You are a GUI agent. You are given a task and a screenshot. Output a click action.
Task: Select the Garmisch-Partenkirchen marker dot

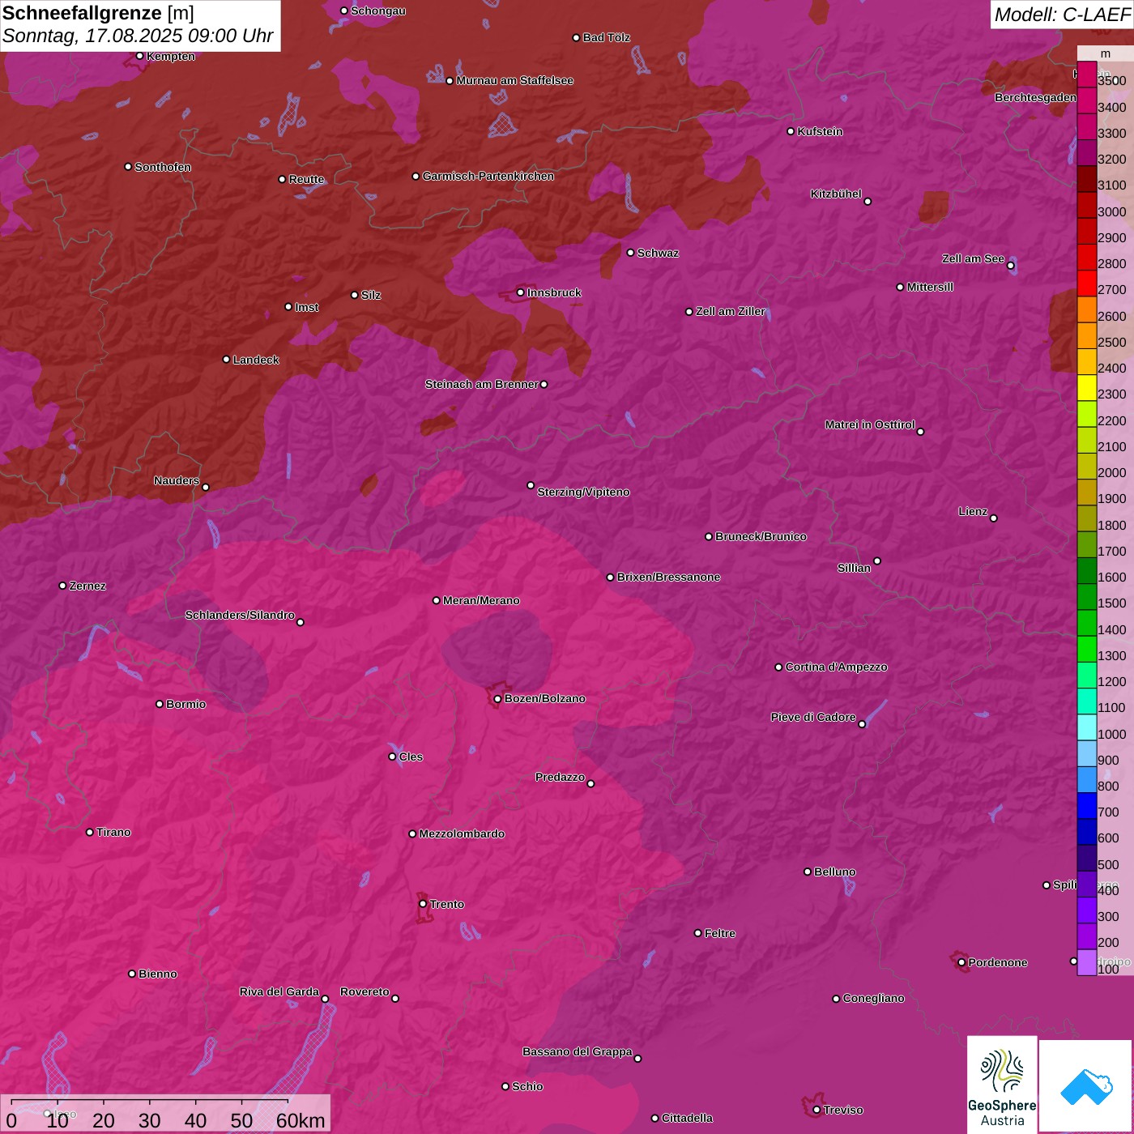[x=416, y=176]
